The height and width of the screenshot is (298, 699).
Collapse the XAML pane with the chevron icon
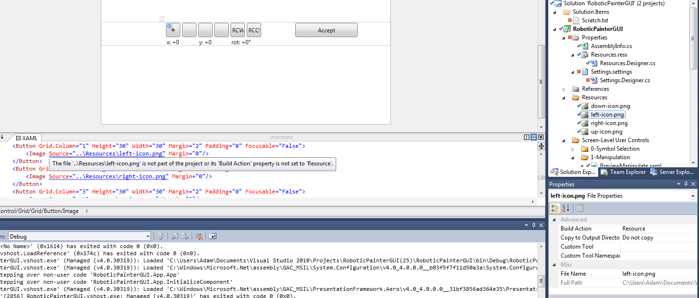point(541,137)
